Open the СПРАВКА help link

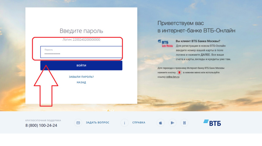click(139, 123)
